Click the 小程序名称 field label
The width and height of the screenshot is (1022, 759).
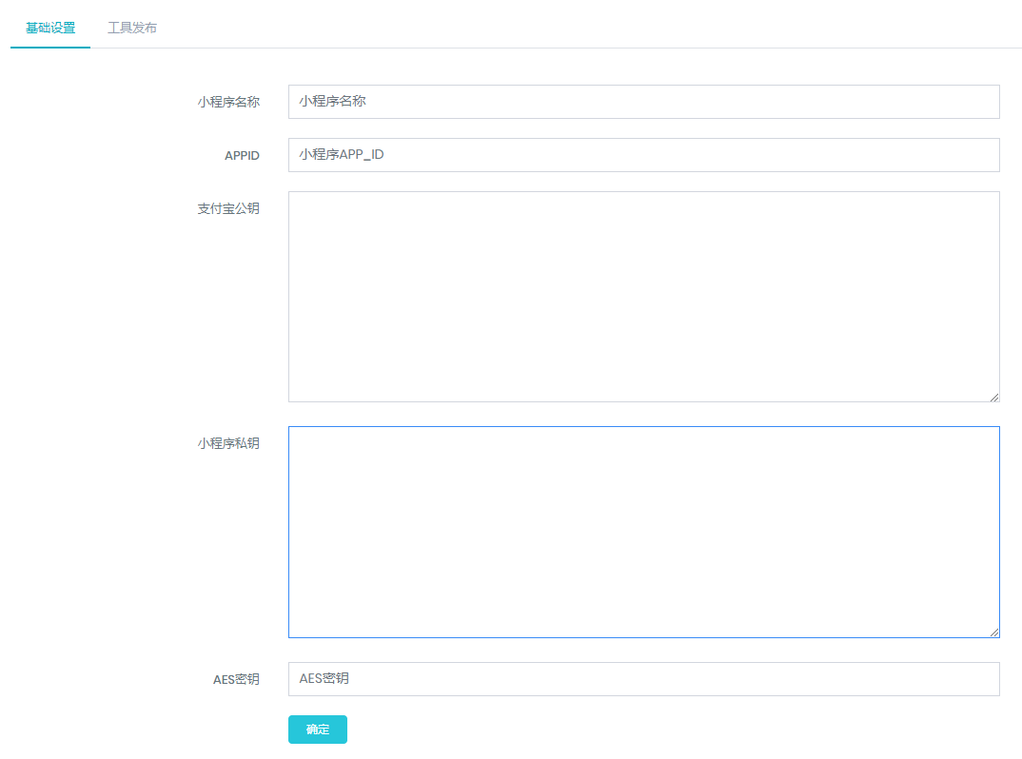click(228, 102)
